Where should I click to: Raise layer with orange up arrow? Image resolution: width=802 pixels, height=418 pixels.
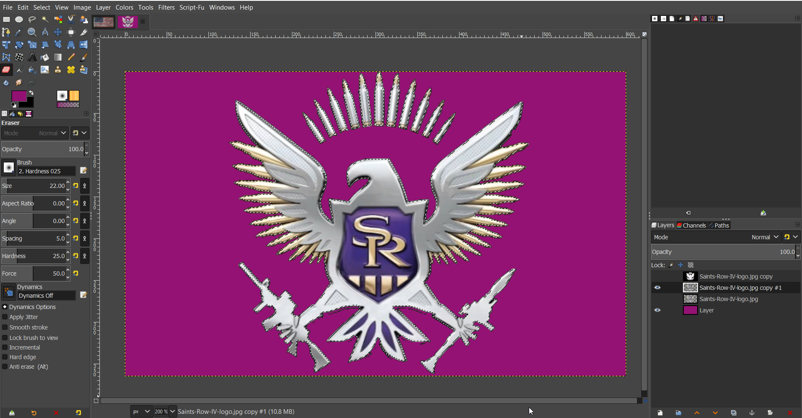tap(697, 413)
